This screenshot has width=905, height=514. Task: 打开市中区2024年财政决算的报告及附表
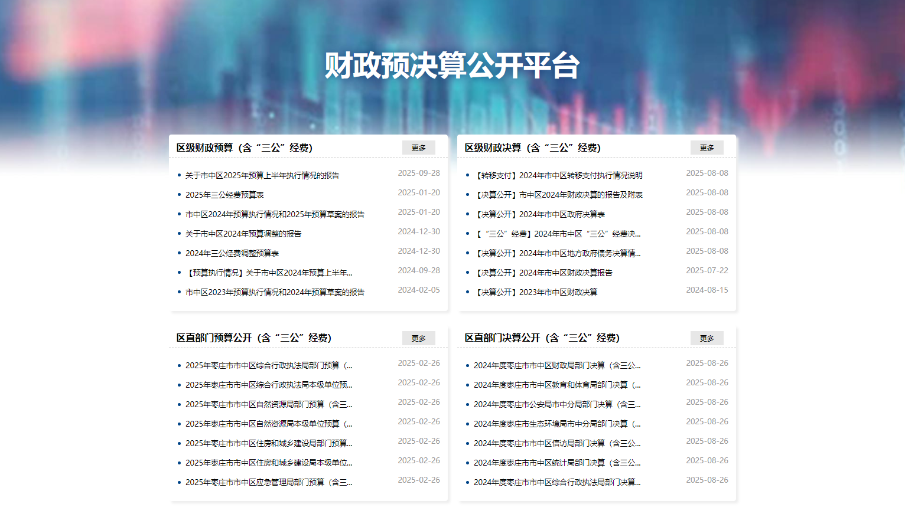point(559,194)
